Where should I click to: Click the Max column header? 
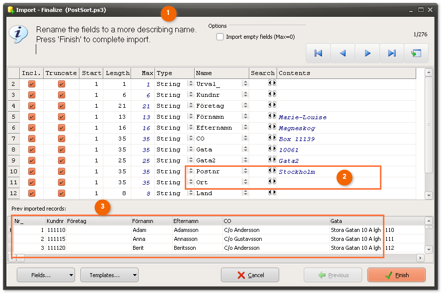tap(143, 73)
